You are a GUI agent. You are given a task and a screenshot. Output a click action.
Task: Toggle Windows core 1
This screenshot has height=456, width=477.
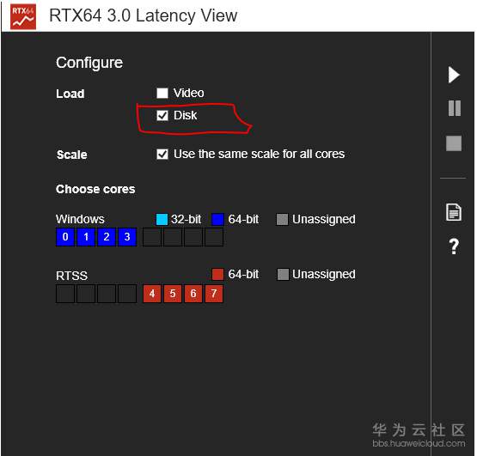pyautogui.click(x=86, y=237)
